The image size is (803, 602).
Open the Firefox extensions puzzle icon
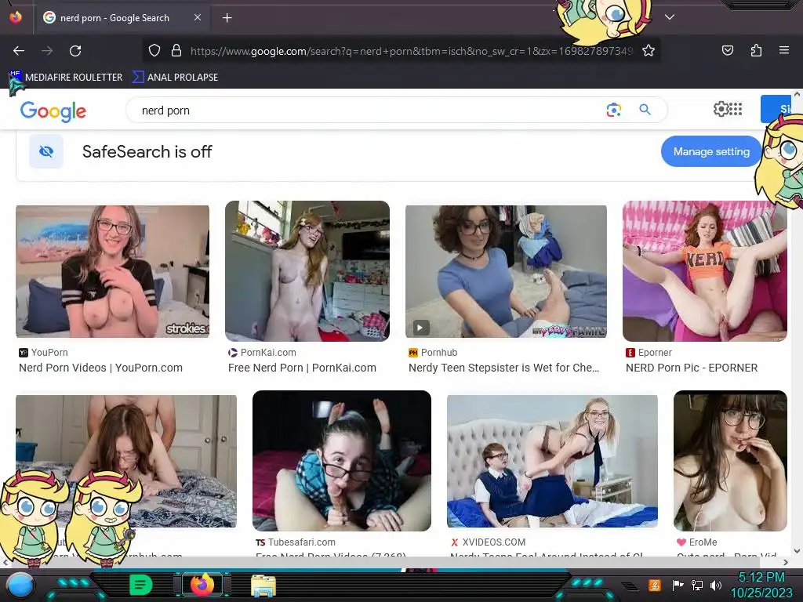[756, 50]
